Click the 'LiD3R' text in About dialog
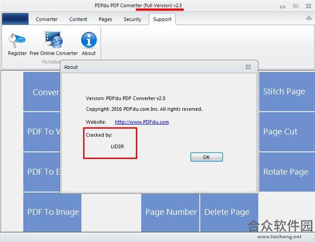This screenshot has width=315, height=242. [x=117, y=146]
